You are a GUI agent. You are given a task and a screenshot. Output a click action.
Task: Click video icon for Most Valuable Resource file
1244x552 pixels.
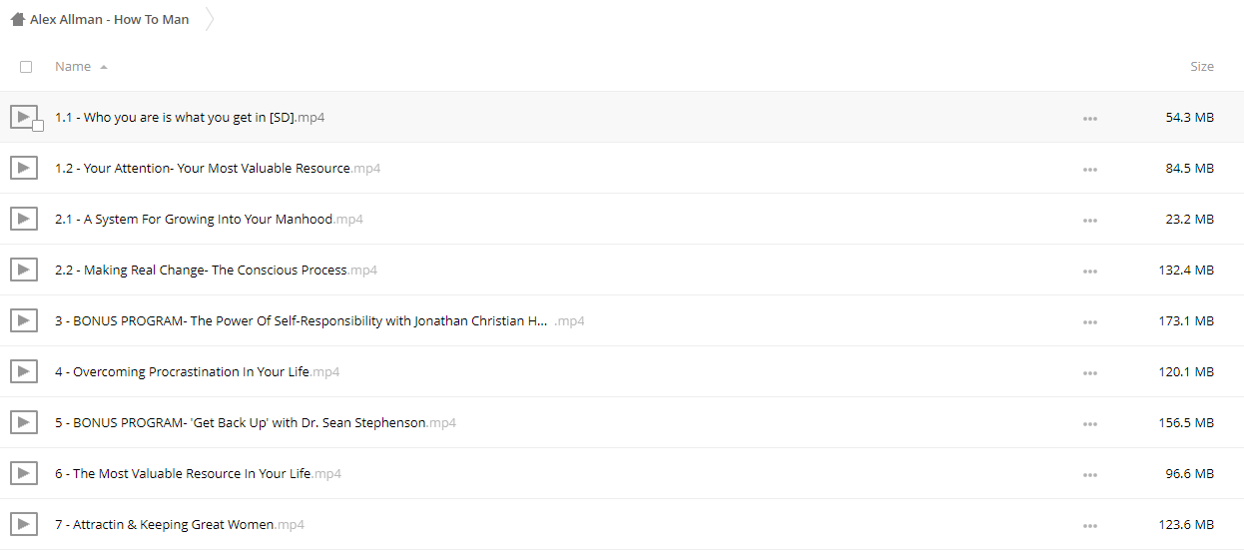24,473
